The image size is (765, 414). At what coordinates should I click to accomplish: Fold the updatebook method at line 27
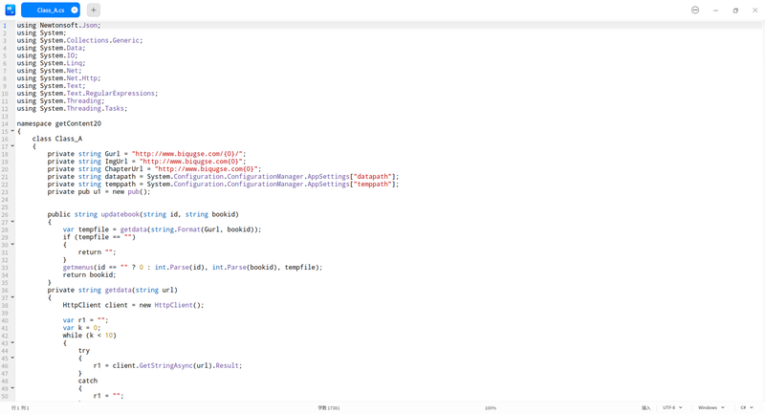pyautogui.click(x=12, y=222)
